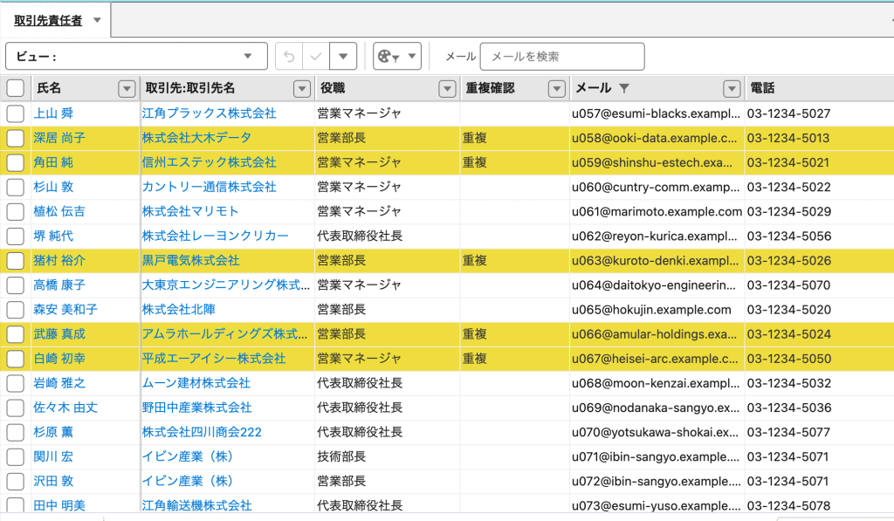Open the 重複確認 column menu arrow

pos(556,88)
